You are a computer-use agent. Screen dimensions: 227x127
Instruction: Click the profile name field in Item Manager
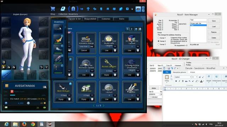coord(198,20)
